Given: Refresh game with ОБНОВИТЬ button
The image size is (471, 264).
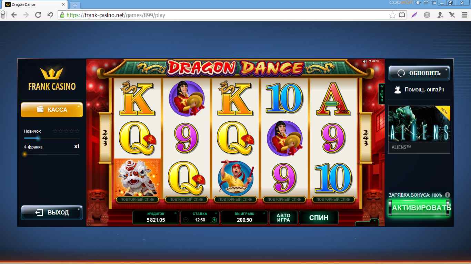Looking at the screenshot, I should (419, 73).
